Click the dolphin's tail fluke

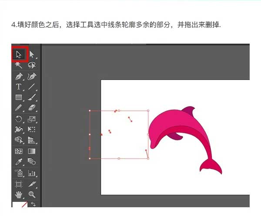coord(211,166)
